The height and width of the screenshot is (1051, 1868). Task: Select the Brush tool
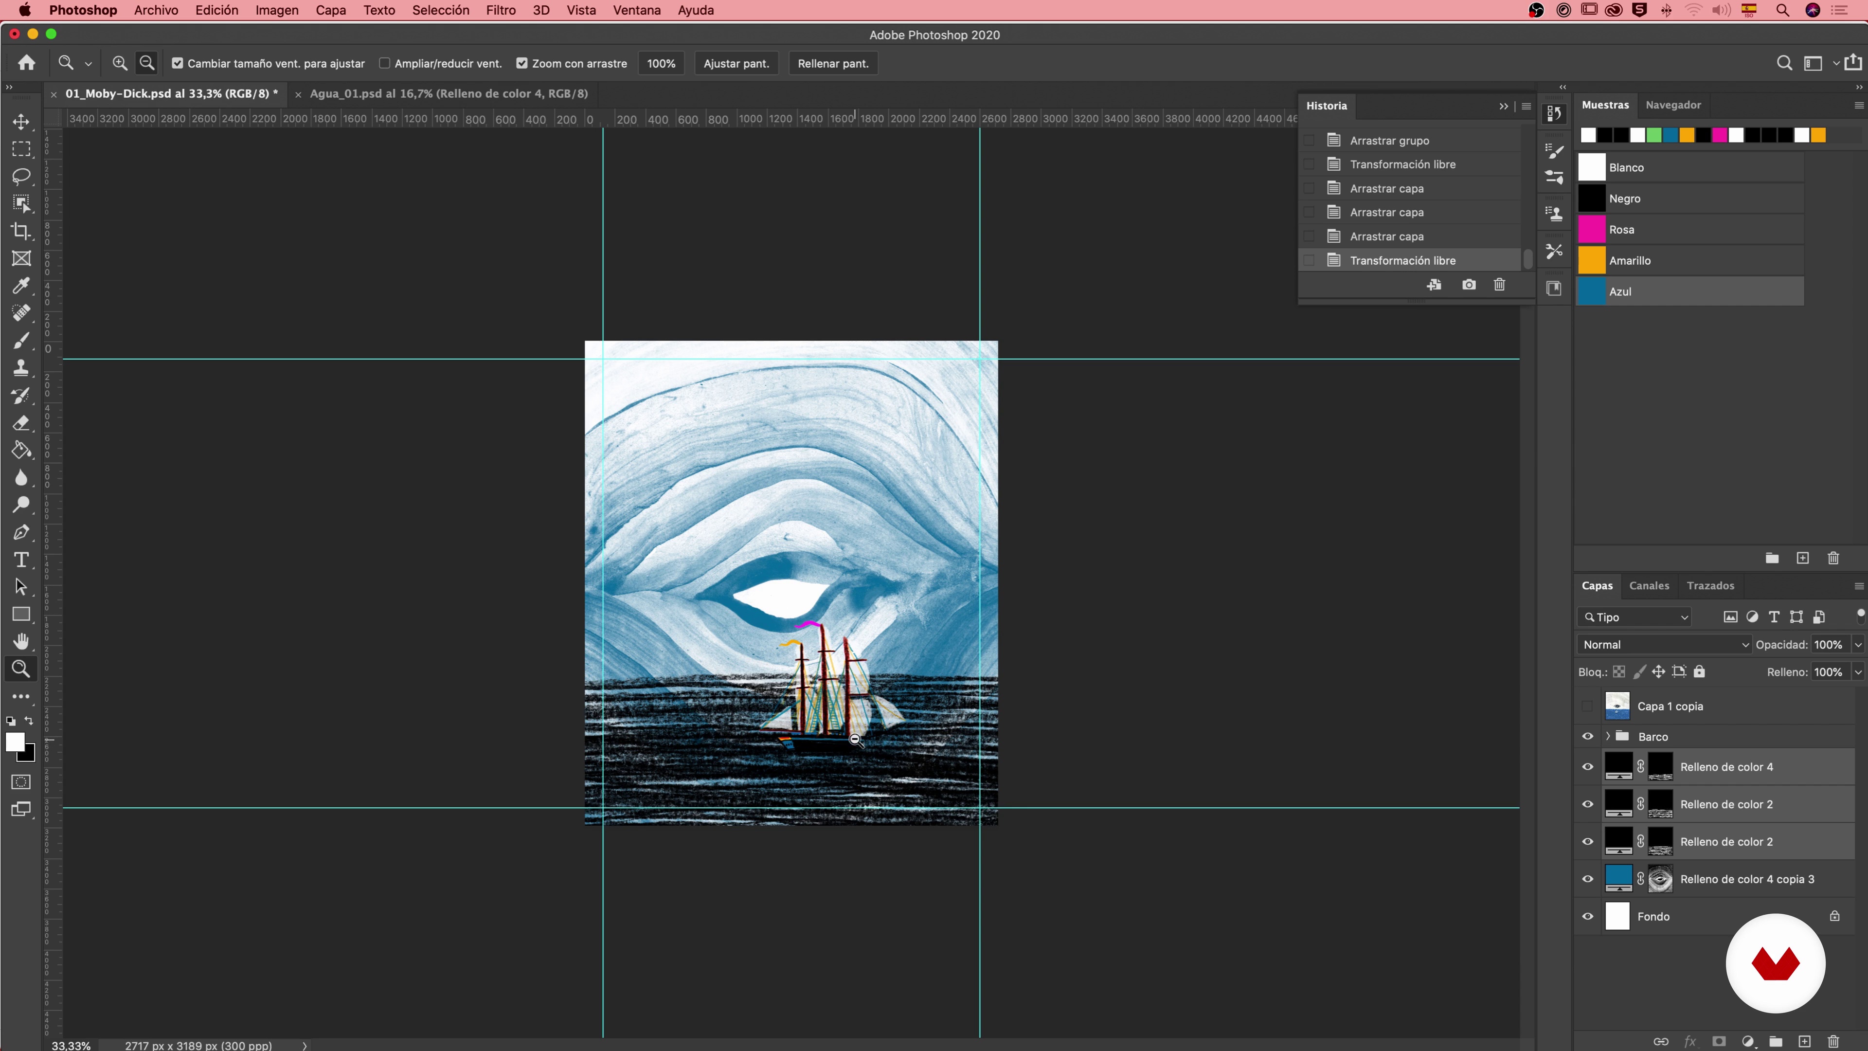[x=21, y=340]
